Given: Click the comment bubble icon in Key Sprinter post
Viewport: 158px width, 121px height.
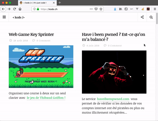Looking at the screenshot, I should 34,41.
